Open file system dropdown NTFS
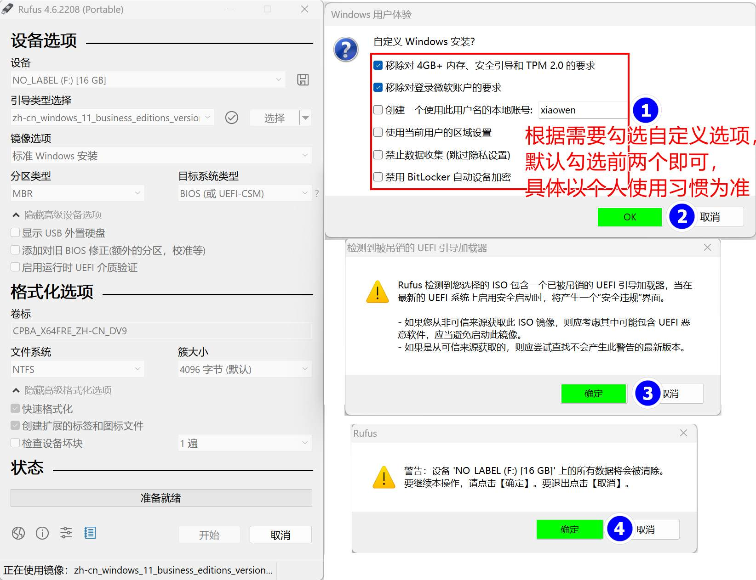Screen dimensions: 756x580 (77, 369)
